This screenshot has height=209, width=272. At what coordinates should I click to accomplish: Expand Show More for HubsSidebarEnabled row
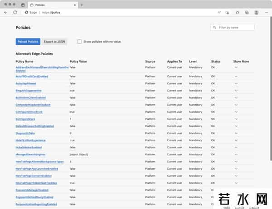(236, 147)
